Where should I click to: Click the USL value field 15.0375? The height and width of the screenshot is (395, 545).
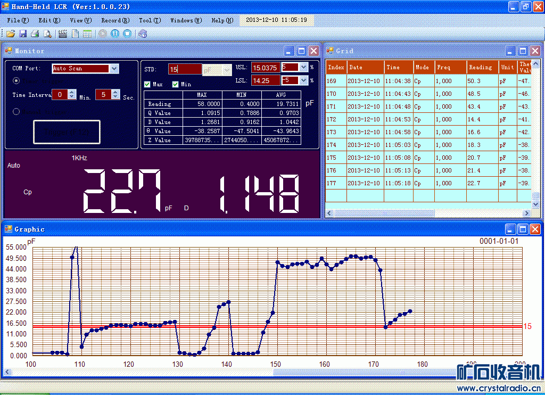(x=266, y=68)
